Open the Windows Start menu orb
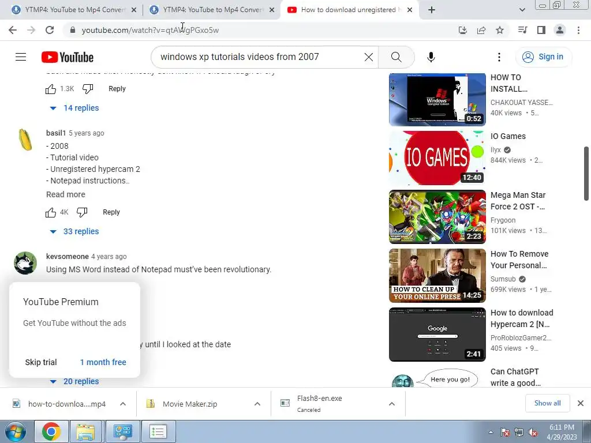 [x=15, y=431]
